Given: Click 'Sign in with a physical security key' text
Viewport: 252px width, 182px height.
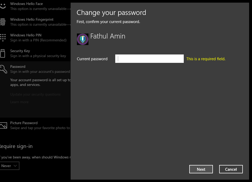Looking at the screenshot, I should (38, 56).
